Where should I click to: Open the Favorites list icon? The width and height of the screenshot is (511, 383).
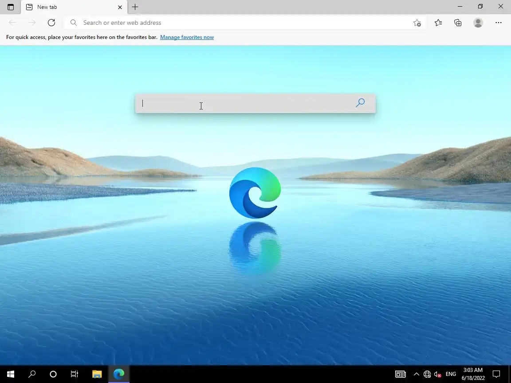[438, 23]
